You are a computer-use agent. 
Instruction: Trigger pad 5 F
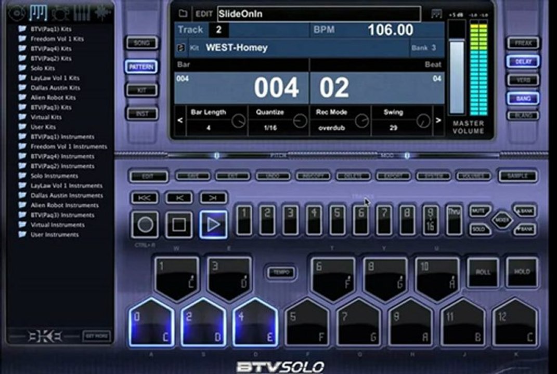coord(307,323)
